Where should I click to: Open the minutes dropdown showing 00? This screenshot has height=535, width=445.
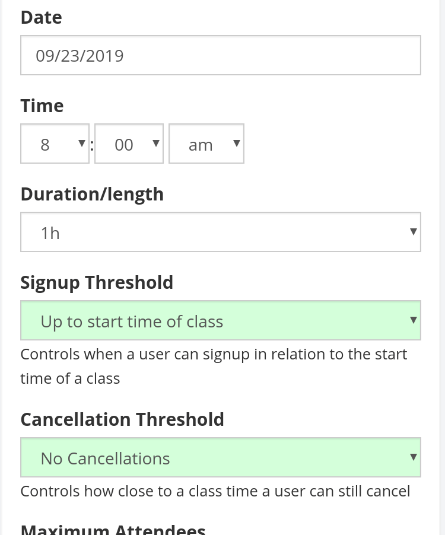tap(129, 143)
